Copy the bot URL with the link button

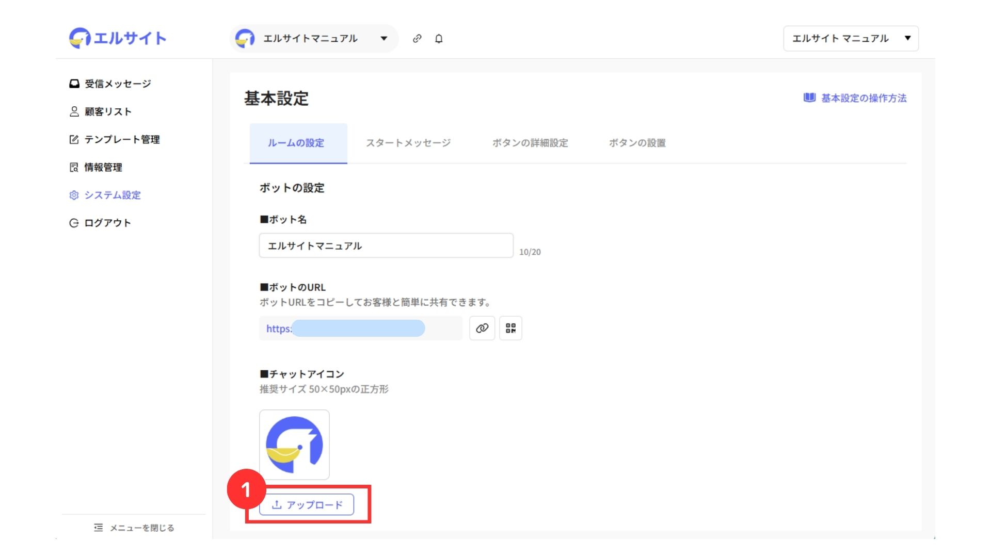pyautogui.click(x=482, y=329)
